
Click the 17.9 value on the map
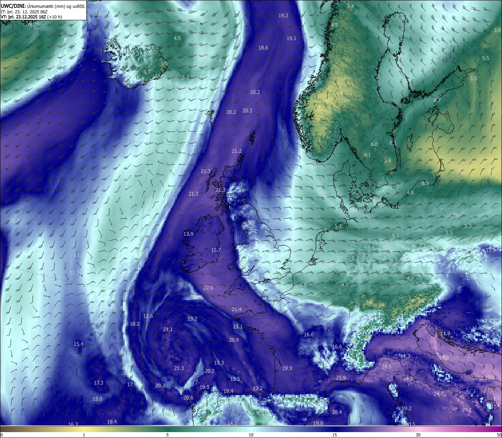coord(132,385)
